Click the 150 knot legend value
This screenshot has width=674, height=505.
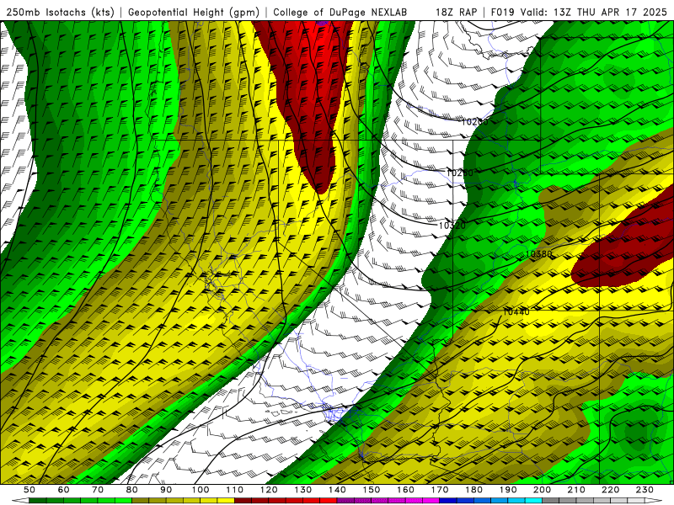pyautogui.click(x=372, y=490)
